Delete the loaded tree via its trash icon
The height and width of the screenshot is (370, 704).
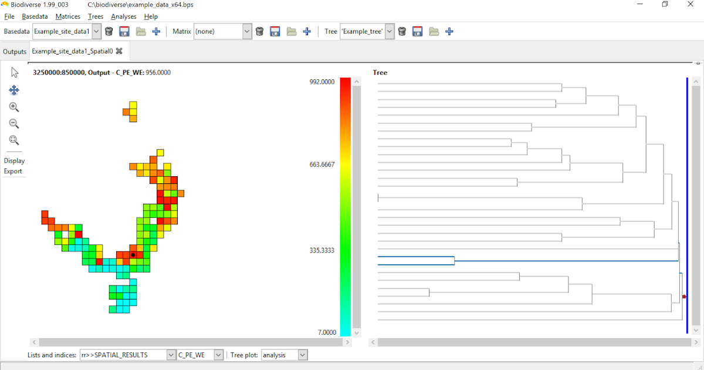(x=402, y=31)
